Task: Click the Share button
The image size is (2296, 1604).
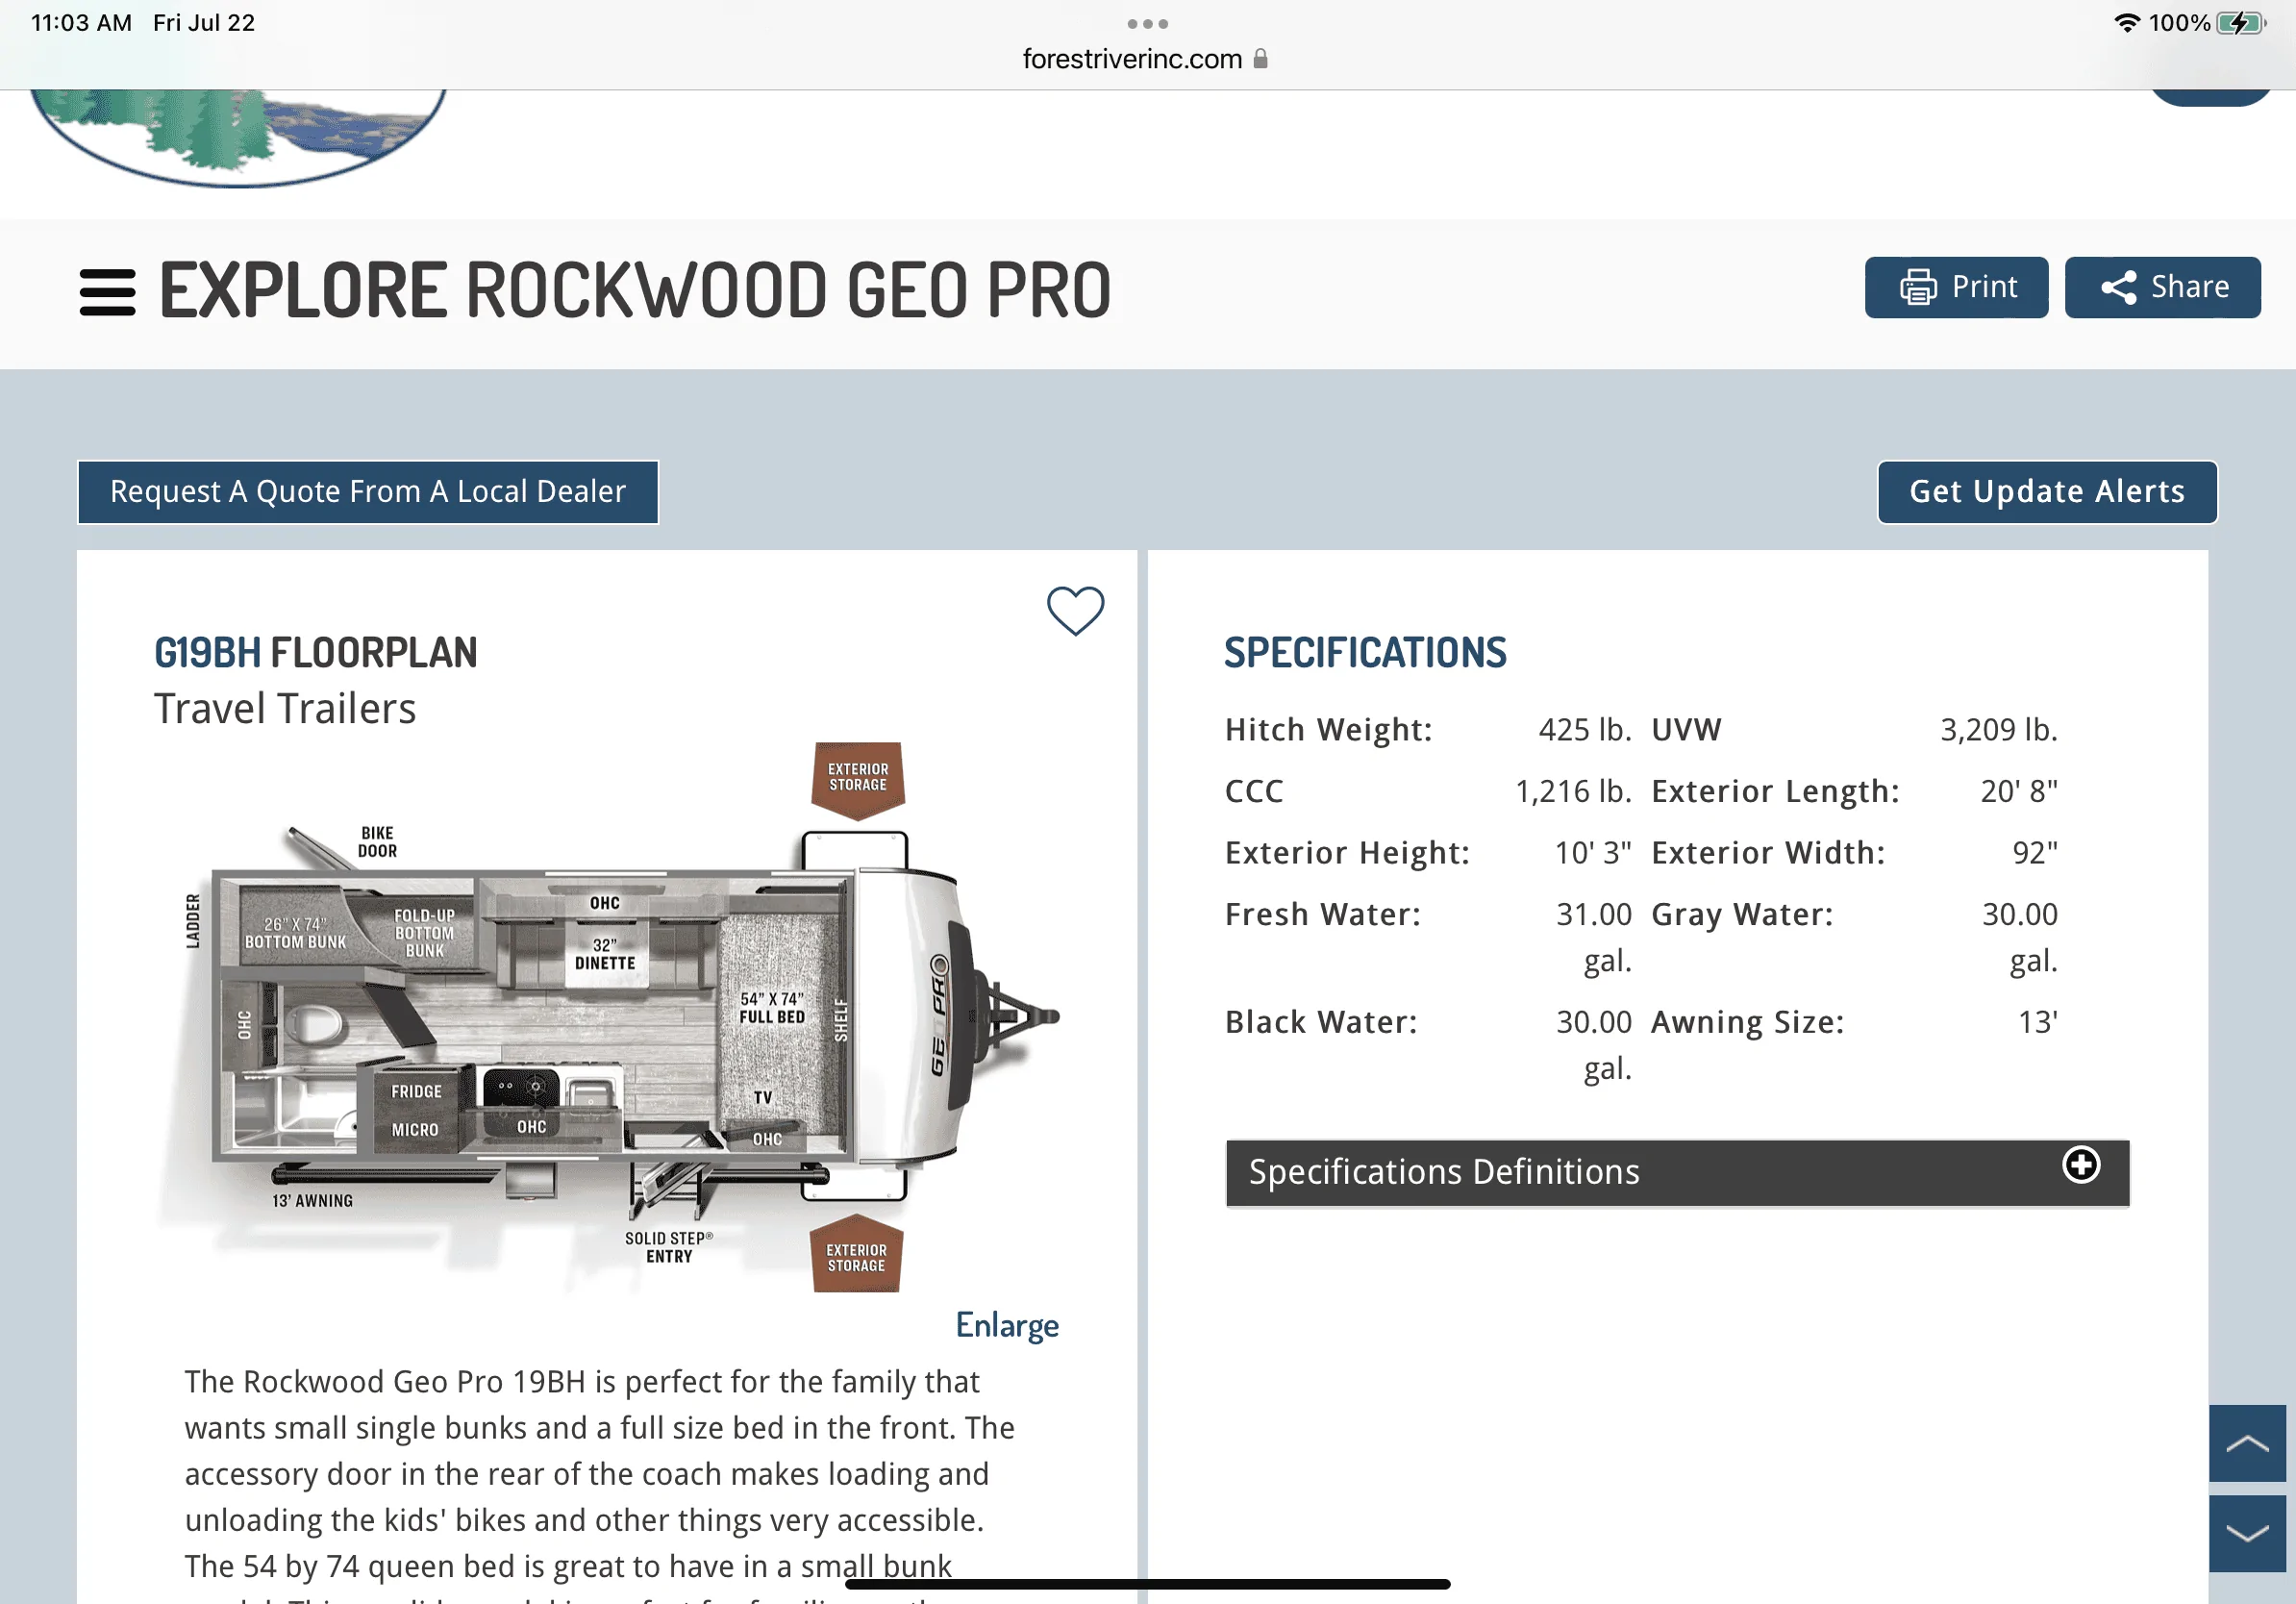Action: 2162,287
